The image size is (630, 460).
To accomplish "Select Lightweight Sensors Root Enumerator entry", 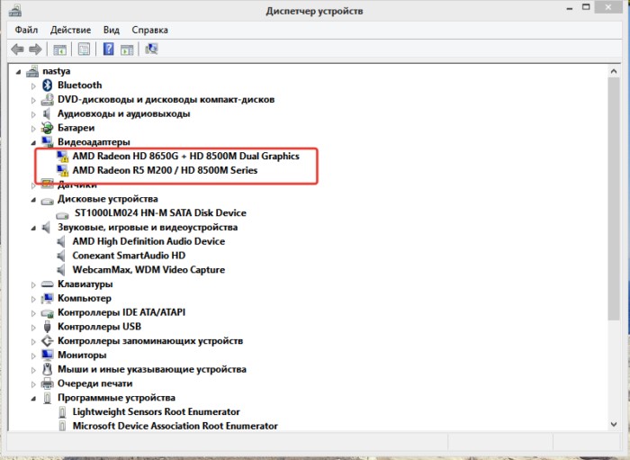I will (x=156, y=411).
